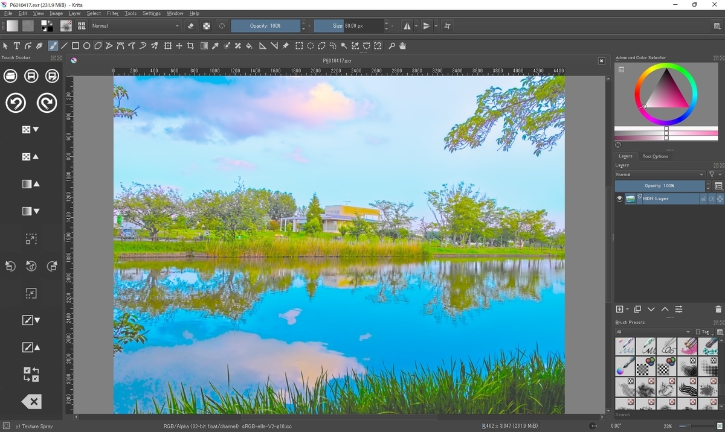Select the Color Picker eyedropper tool

(x=215, y=46)
